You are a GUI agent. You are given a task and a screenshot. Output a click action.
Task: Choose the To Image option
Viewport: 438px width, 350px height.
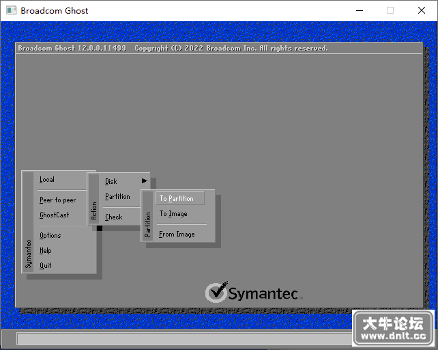(173, 214)
